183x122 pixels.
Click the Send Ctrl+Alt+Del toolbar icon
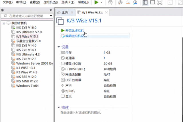click(110, 2)
